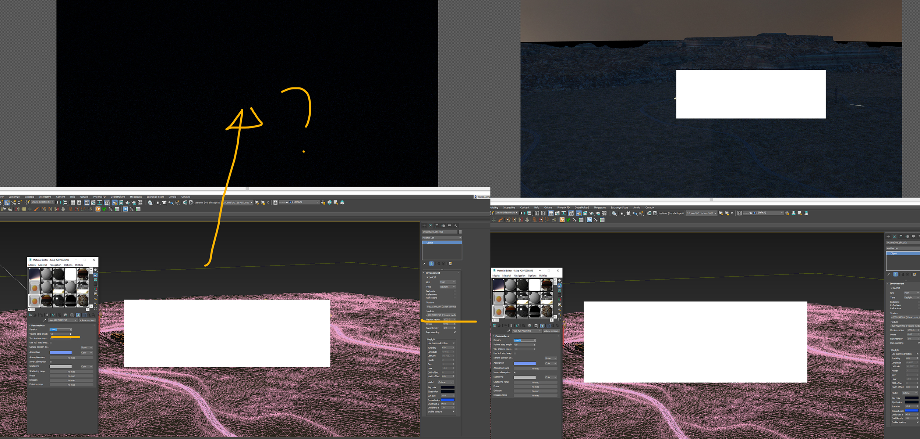
Task: Uncheck the Environment On/Off checkbox
Action: tap(427, 277)
